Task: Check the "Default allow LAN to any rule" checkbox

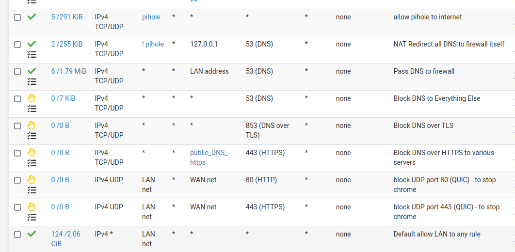Action: point(17,235)
